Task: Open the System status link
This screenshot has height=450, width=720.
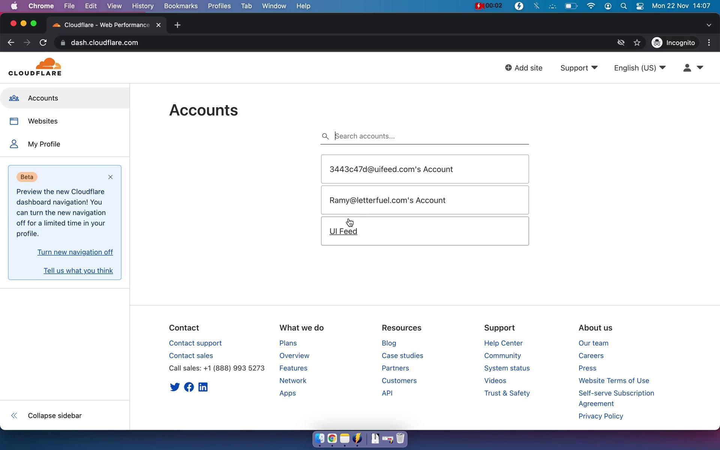Action: (507, 368)
